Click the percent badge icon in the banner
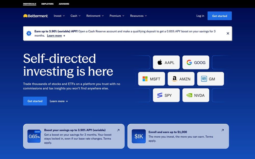 click(x=29, y=33)
